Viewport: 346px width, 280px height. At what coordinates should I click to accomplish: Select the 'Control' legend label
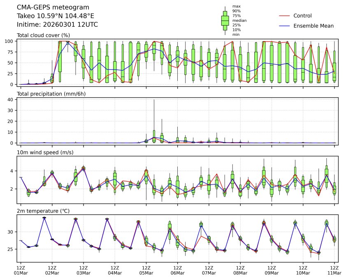[x=302, y=16]
